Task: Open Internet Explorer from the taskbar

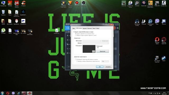Action: coord(19,93)
